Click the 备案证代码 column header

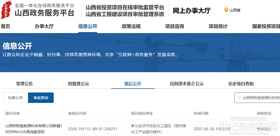(x=77, y=113)
